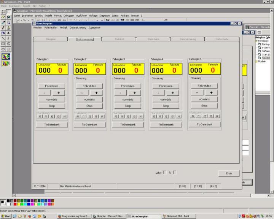Select the Fill With Color bucket tool
This screenshot has height=219, width=274.
point(8,17)
